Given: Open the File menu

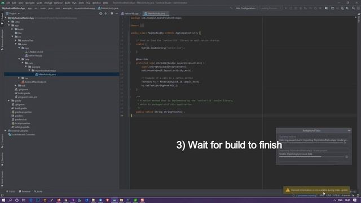Looking at the screenshot, I should [x=8, y=3].
